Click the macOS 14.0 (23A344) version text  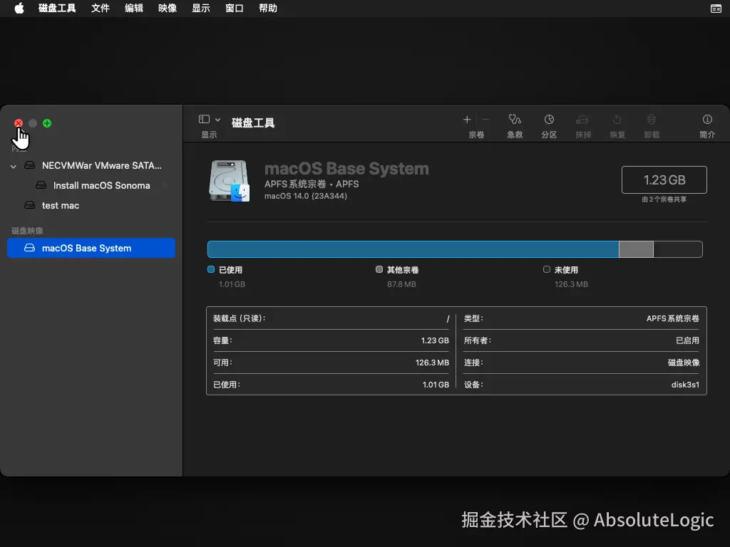[305, 196]
